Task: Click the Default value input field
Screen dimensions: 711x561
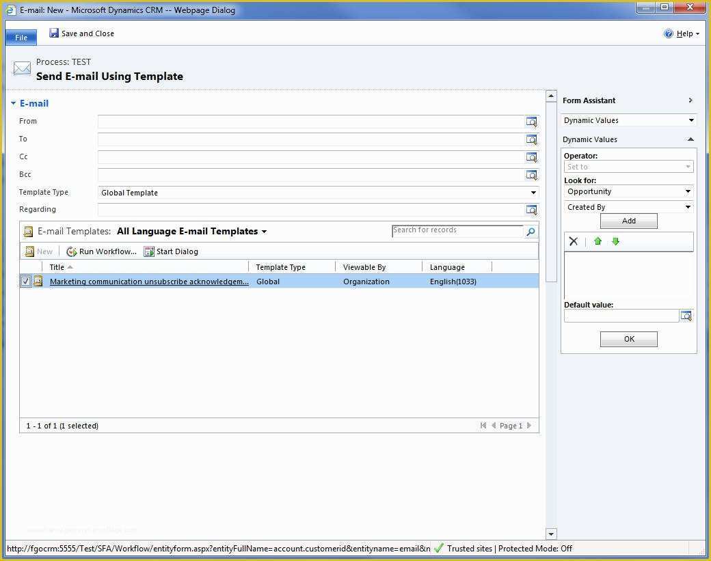Action: 621,316
